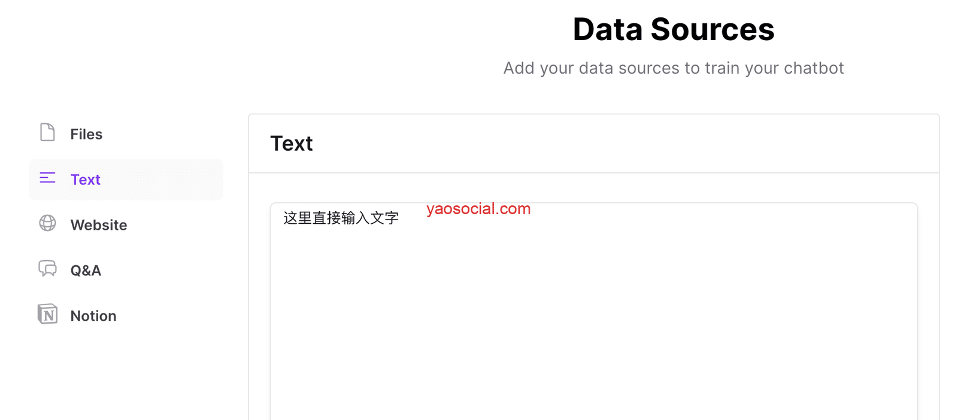The image size is (958, 420).
Task: Click the Notion logo icon
Action: point(47,314)
